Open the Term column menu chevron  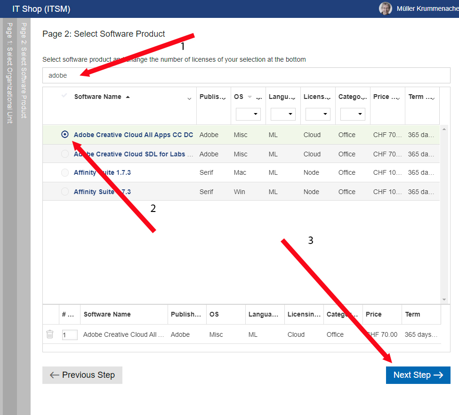[433, 99]
